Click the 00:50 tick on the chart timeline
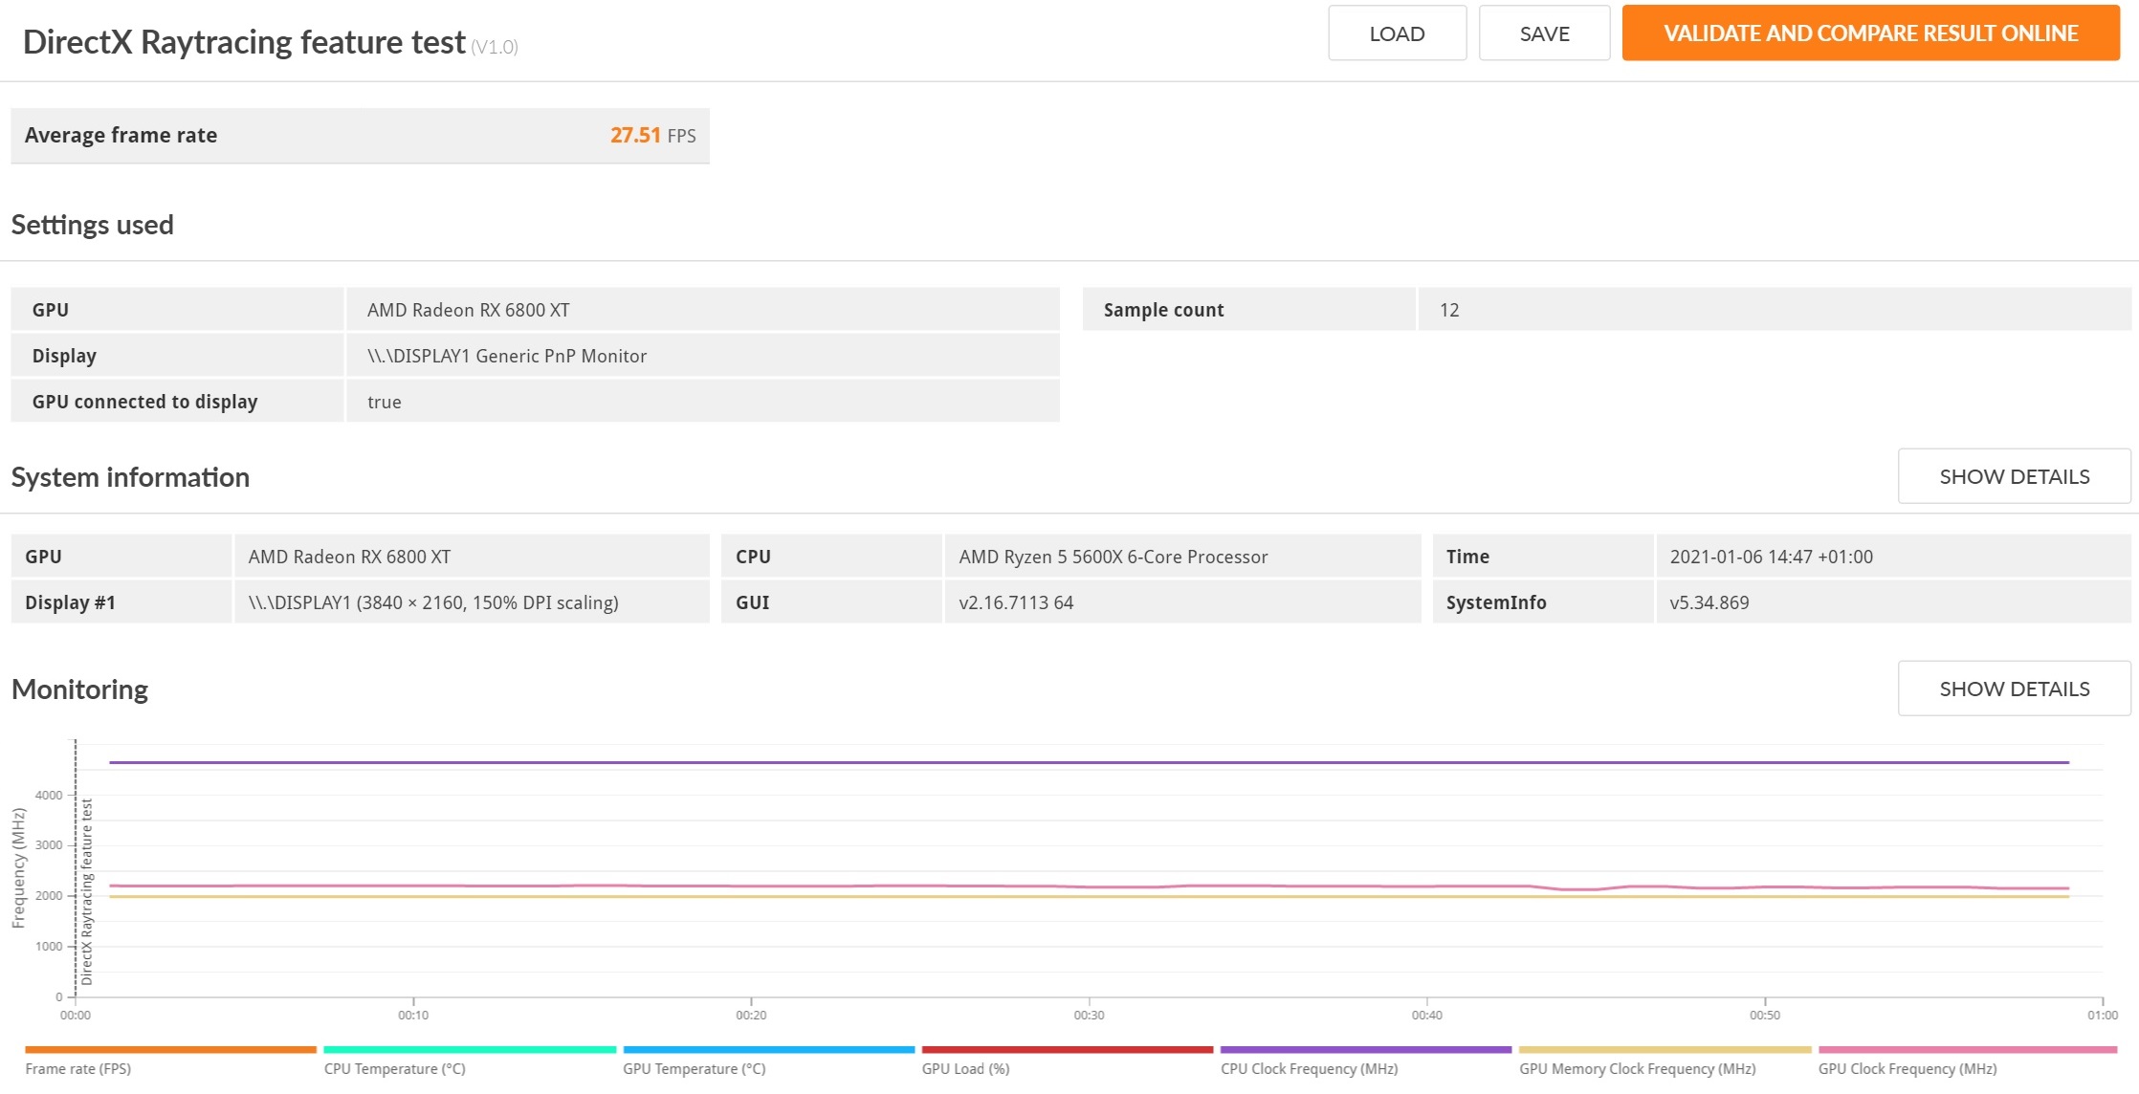 coord(1765,1015)
